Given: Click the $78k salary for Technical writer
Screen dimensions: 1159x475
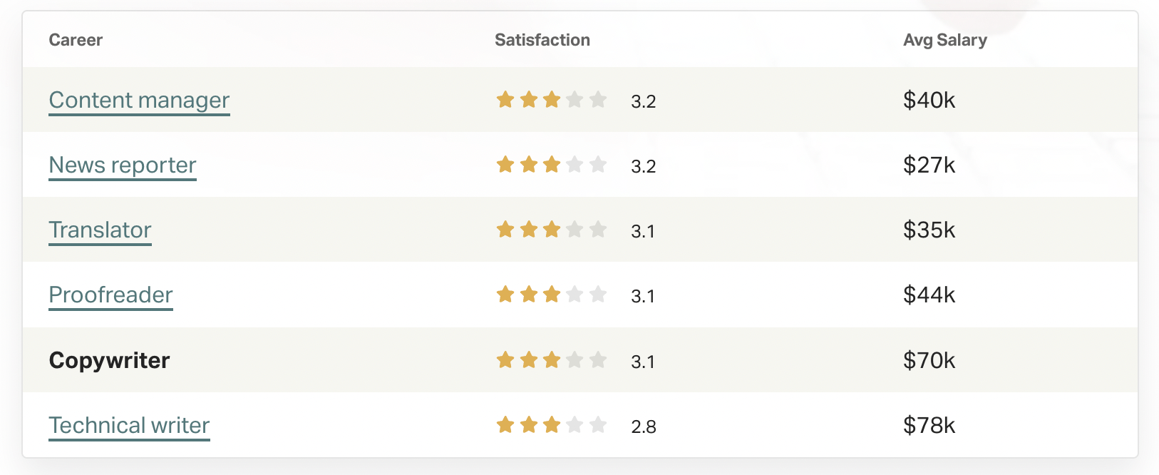Looking at the screenshot, I should pyautogui.click(x=929, y=426).
